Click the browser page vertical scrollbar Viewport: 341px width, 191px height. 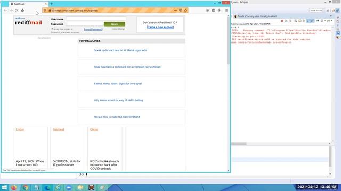pyautogui.click(x=228, y=41)
